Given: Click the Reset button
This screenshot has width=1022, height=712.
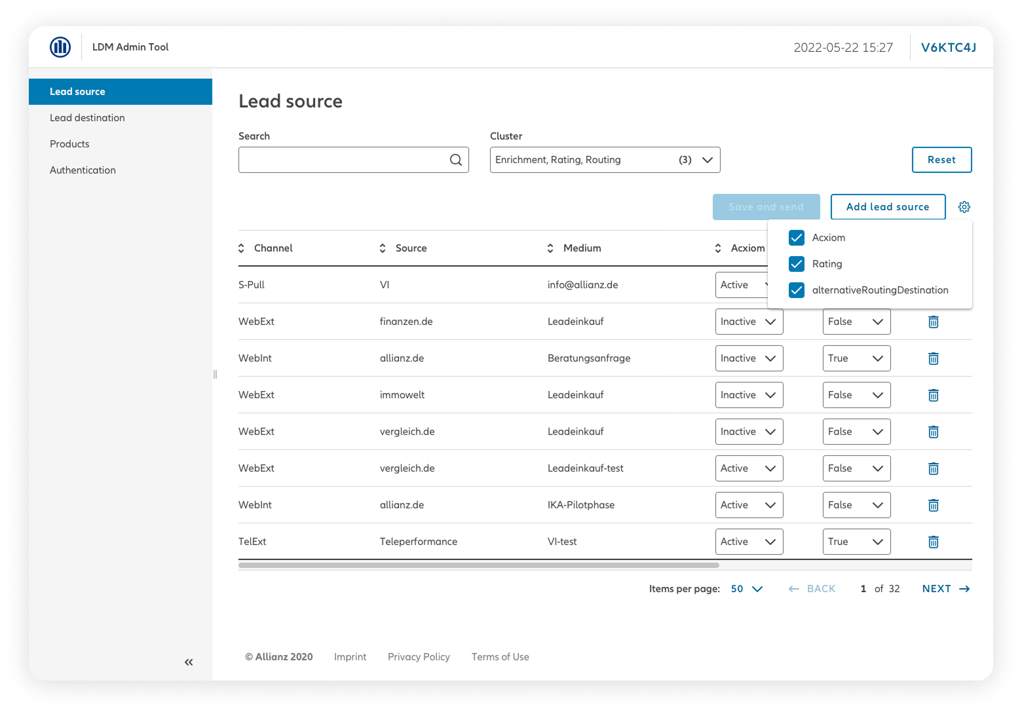Looking at the screenshot, I should tap(942, 160).
